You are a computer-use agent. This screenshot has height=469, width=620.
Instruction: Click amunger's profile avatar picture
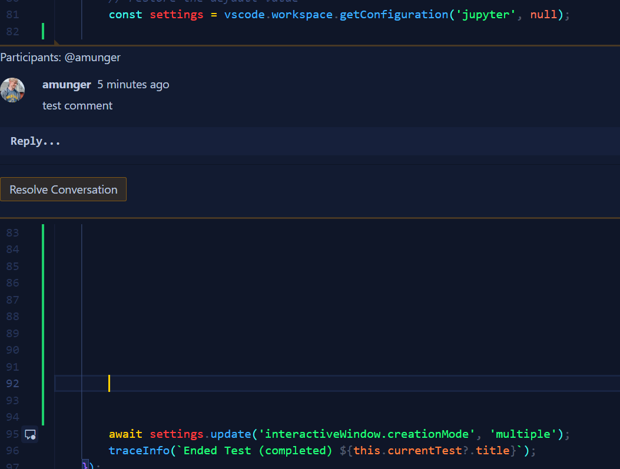pyautogui.click(x=12, y=89)
